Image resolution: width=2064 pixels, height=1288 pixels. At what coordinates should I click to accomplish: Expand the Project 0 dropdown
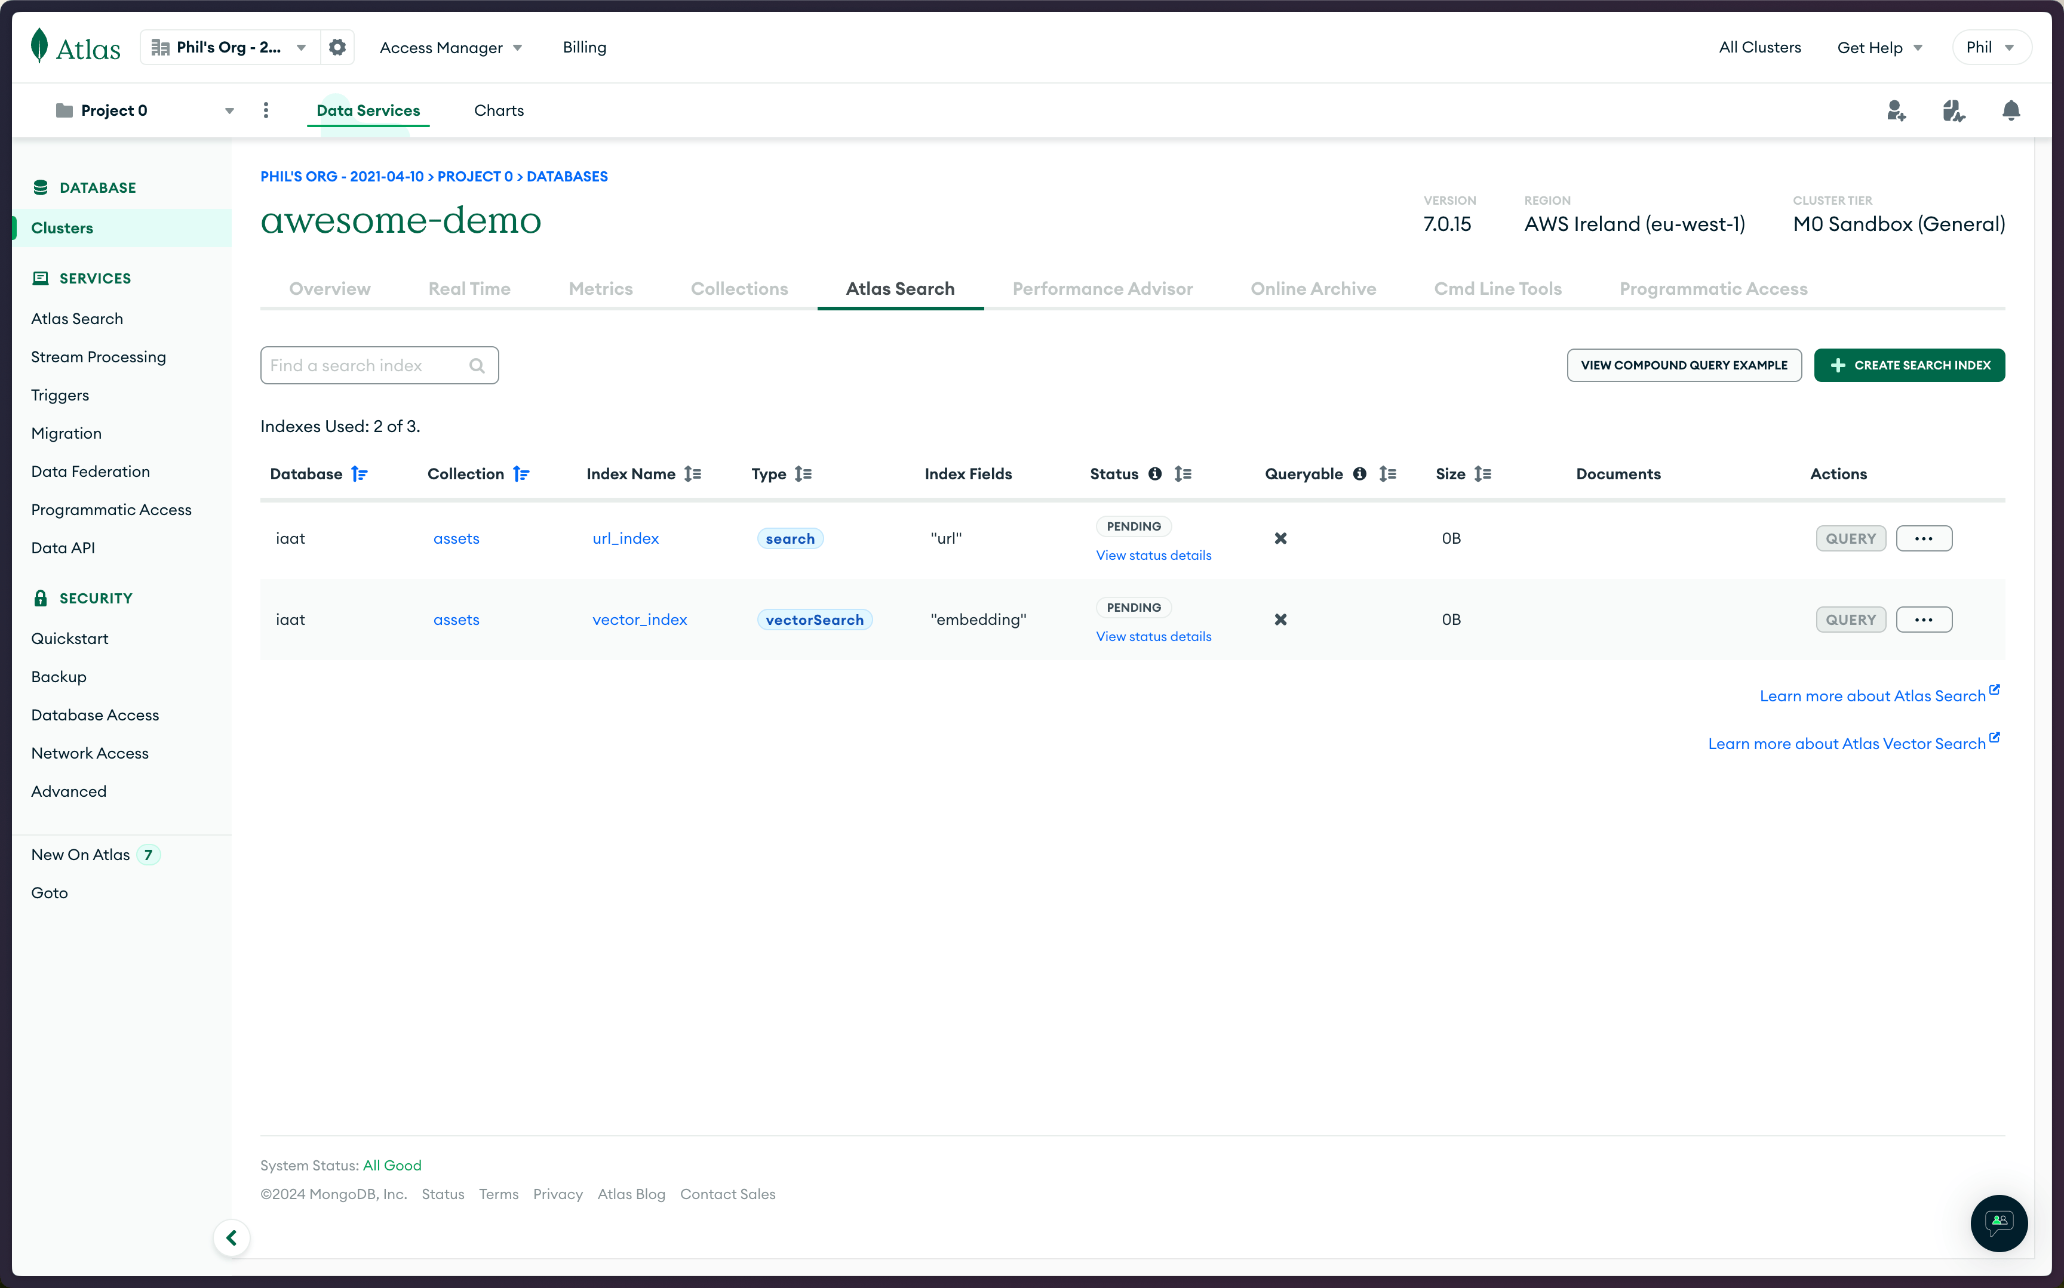(228, 110)
